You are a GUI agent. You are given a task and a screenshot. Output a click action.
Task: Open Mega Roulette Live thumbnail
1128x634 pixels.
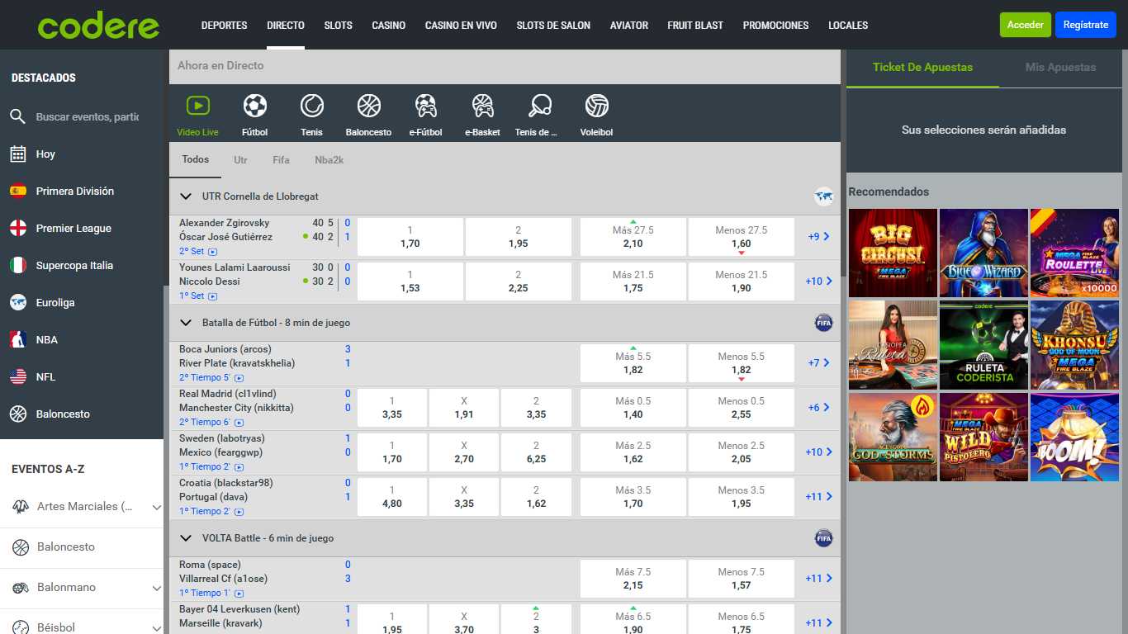[1074, 253]
